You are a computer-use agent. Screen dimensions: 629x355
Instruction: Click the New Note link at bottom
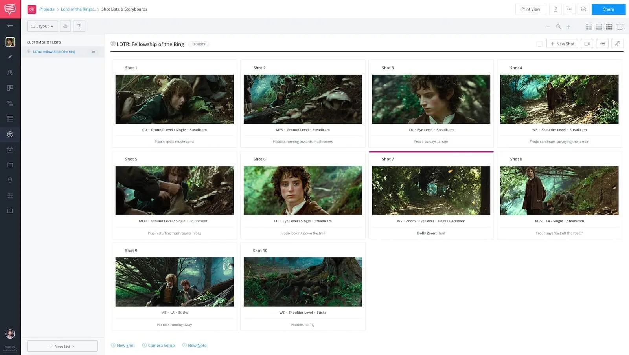tap(194, 345)
